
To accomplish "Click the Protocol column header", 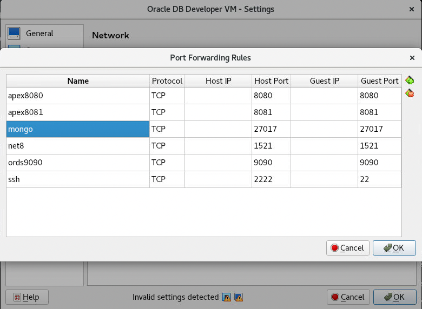I will (x=167, y=81).
